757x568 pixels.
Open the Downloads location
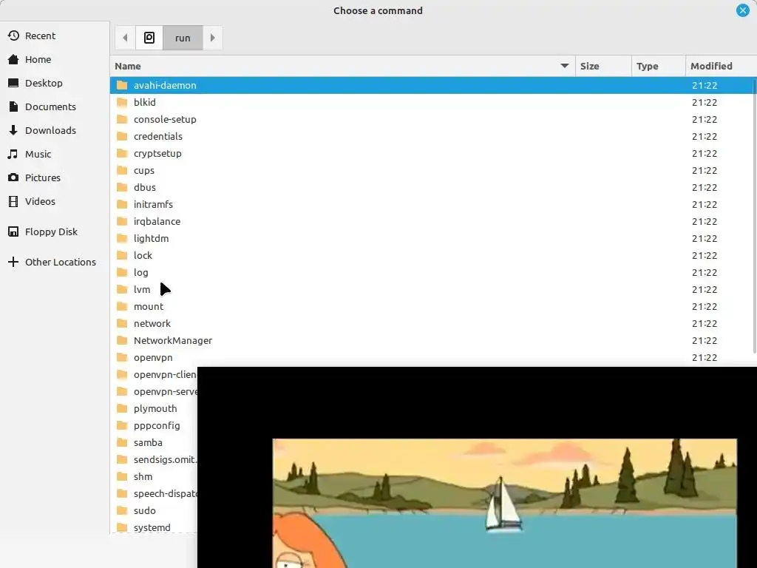(x=55, y=130)
